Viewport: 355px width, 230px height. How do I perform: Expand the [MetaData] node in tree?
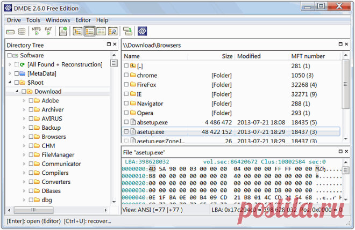pos(10,73)
